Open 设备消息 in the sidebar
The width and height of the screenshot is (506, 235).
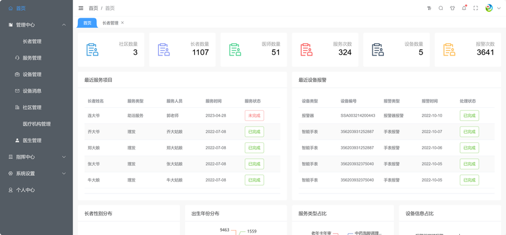pos(32,91)
